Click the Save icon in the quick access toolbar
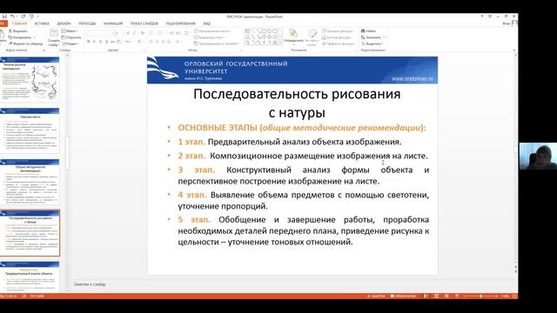Viewport: 557px width, 313px height. [x=4, y=17]
